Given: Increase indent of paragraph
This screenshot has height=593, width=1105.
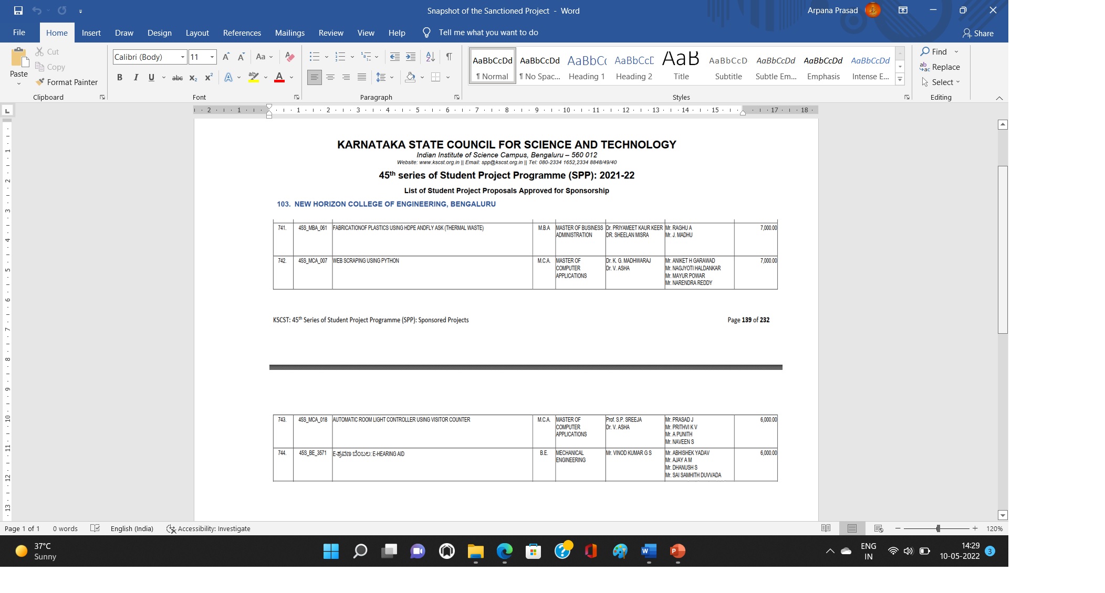Looking at the screenshot, I should point(411,57).
